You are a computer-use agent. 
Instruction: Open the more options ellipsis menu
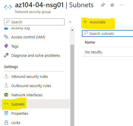[x=121, y=5]
